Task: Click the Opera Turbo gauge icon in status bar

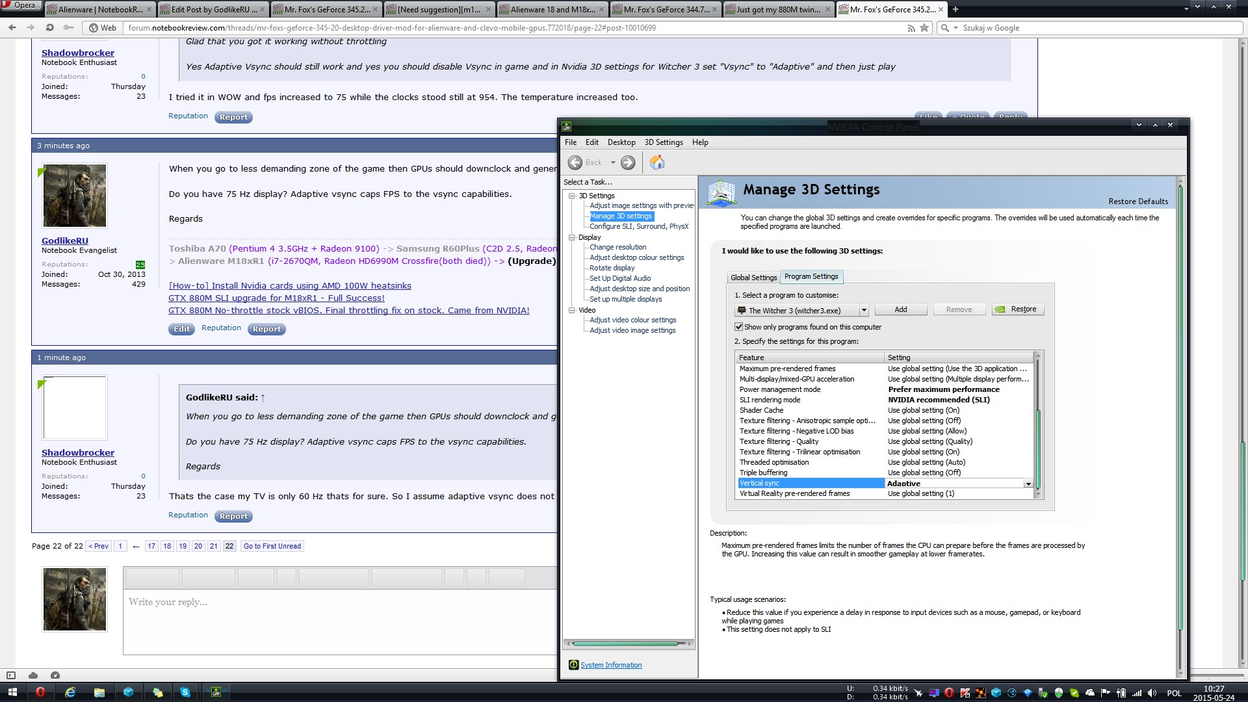Action: click(x=55, y=675)
